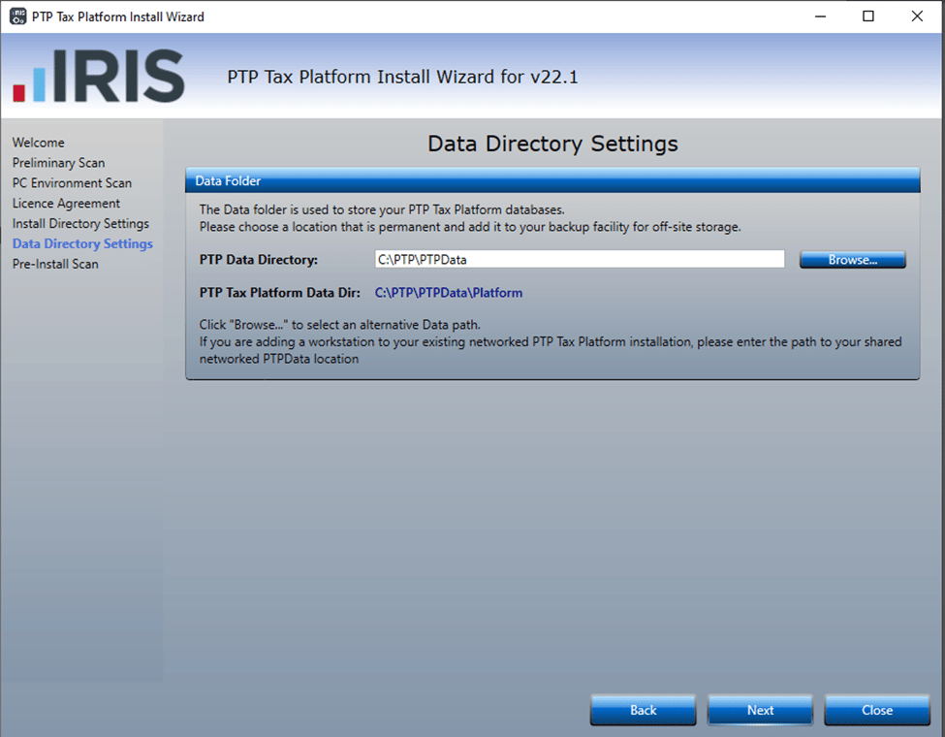Close the window via title bar X
Screen dimensions: 945x737
coord(917,16)
